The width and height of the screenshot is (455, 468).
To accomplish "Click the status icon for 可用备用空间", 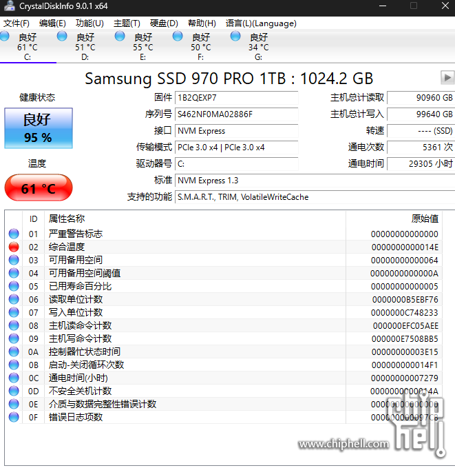I will tap(14, 260).
